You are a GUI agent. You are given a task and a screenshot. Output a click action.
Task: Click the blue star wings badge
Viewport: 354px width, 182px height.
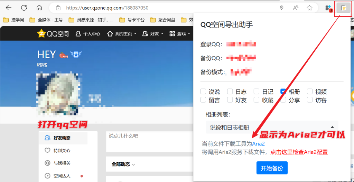(76, 54)
